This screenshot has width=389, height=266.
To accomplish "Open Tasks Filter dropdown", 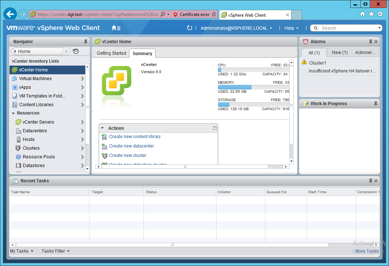I will 55,251.
